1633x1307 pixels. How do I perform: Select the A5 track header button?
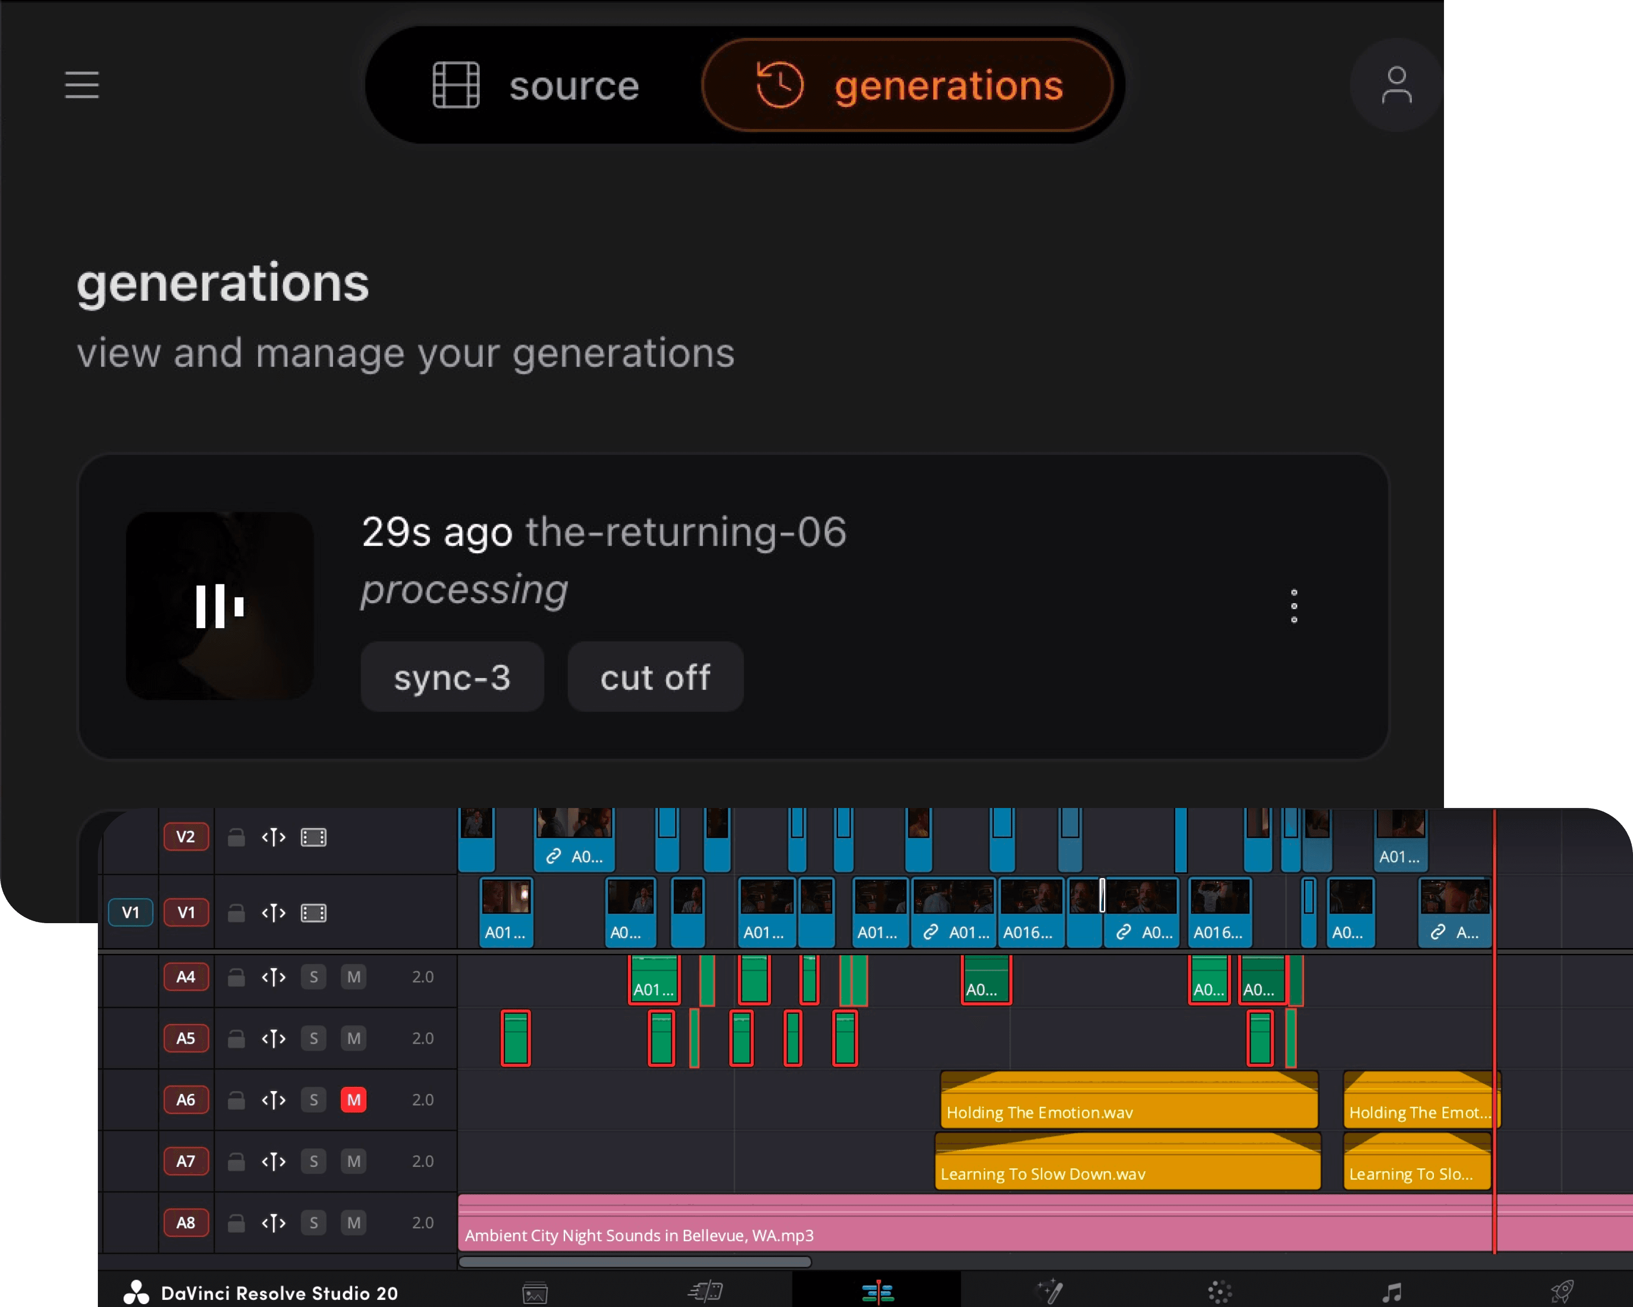coord(186,1038)
